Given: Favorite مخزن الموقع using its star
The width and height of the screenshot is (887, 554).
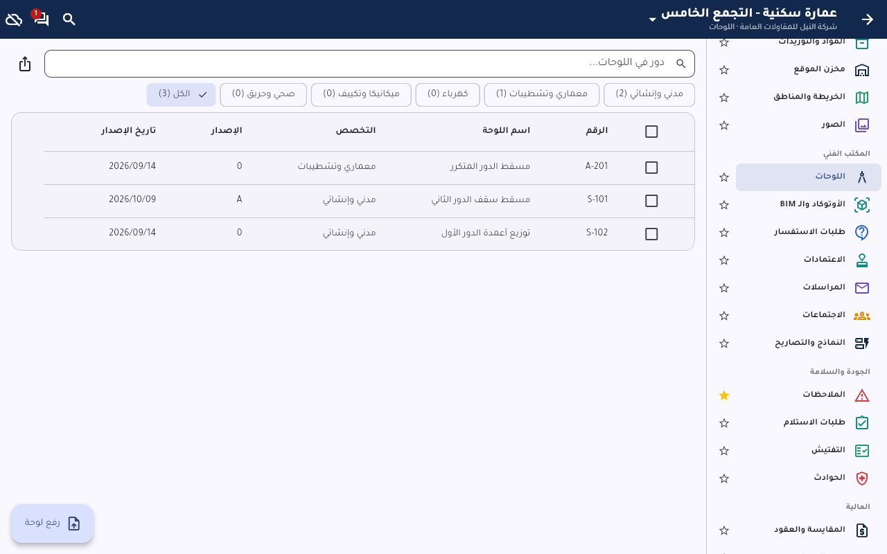Looking at the screenshot, I should tap(724, 70).
